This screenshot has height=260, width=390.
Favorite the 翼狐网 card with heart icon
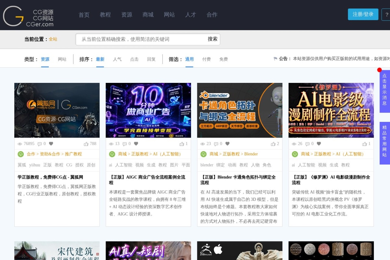point(51,144)
